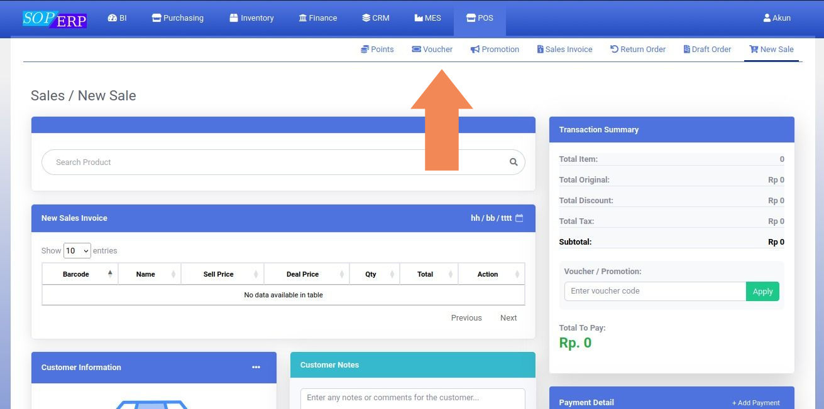Click the Add Payment button
Screen dimensions: 824x409
(x=756, y=403)
